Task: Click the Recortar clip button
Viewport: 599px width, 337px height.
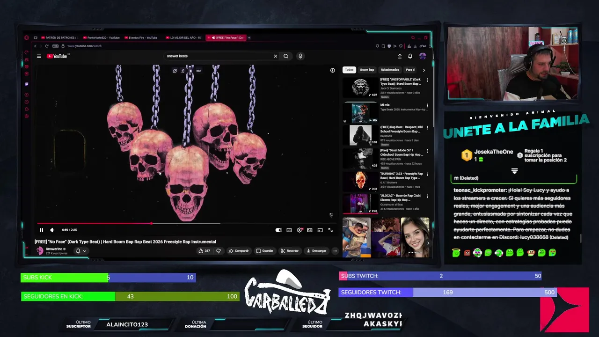Action: 290,251
